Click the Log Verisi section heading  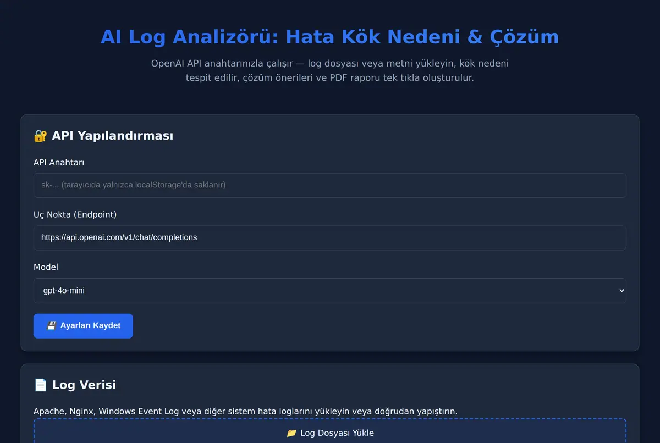click(75, 385)
